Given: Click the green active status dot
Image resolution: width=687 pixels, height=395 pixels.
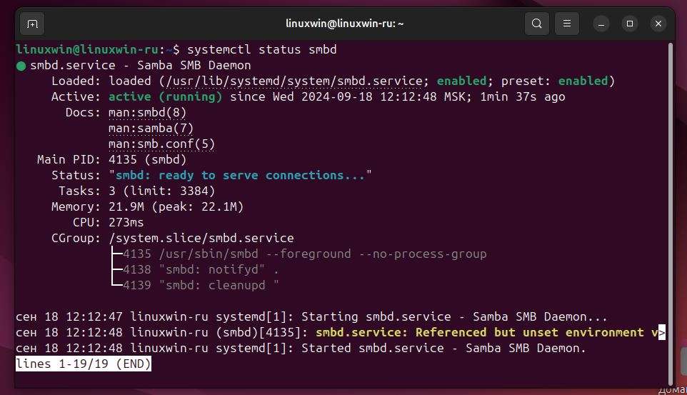Looking at the screenshot, I should 21,66.
